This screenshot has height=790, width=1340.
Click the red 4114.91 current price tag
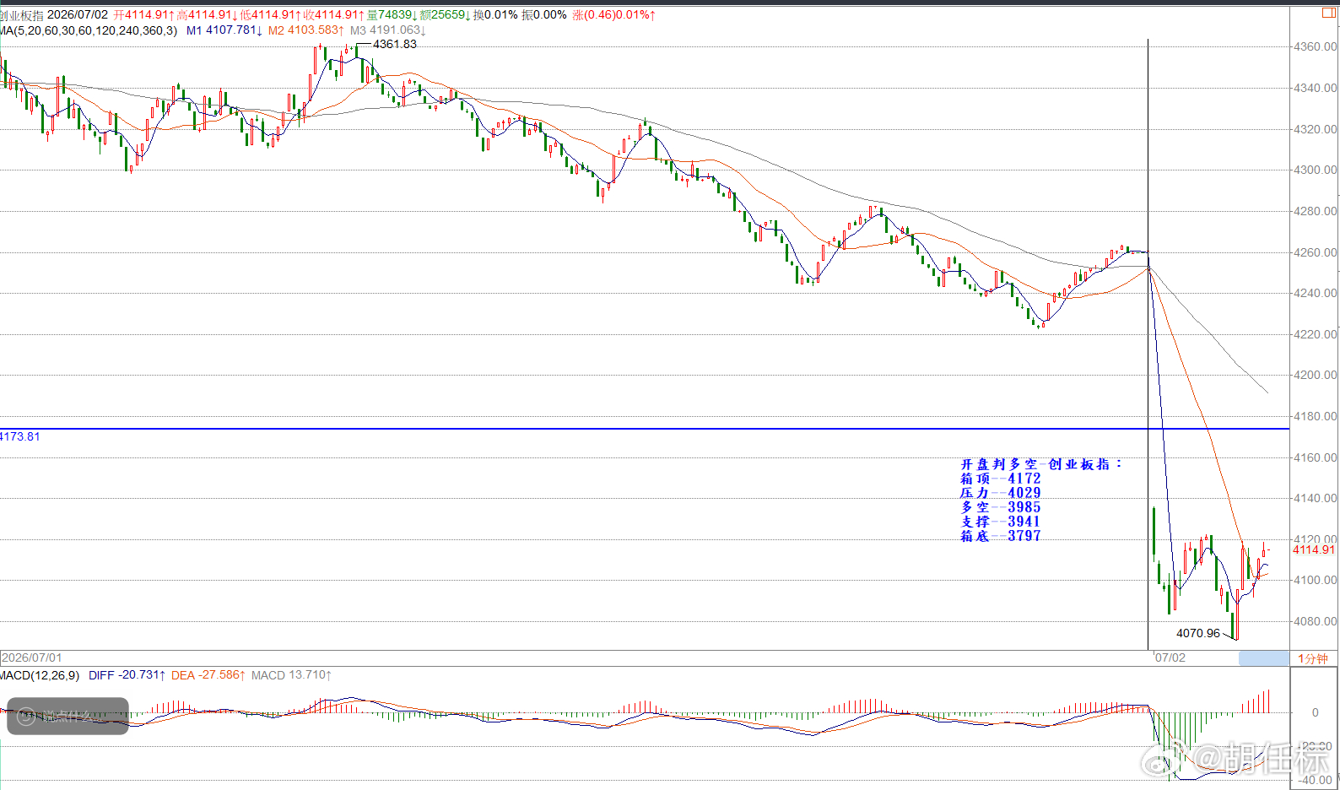pos(1314,549)
